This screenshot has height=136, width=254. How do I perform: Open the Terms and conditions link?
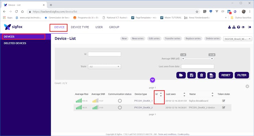pyautogui.click(x=167, y=134)
